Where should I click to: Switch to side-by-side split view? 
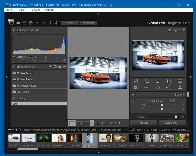[x=79, y=123]
